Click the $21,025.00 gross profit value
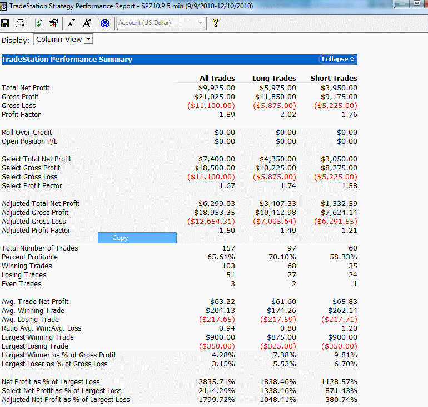The image size is (428, 407). (215, 97)
